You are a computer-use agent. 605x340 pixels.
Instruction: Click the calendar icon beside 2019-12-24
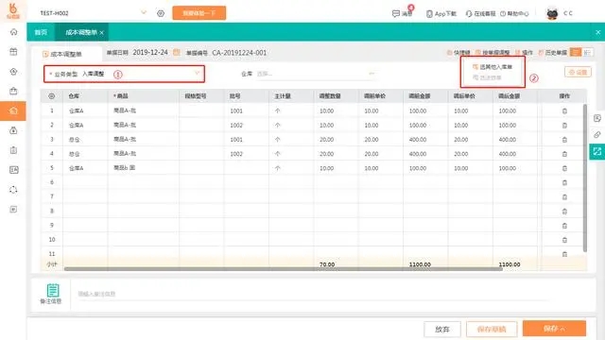pos(177,53)
